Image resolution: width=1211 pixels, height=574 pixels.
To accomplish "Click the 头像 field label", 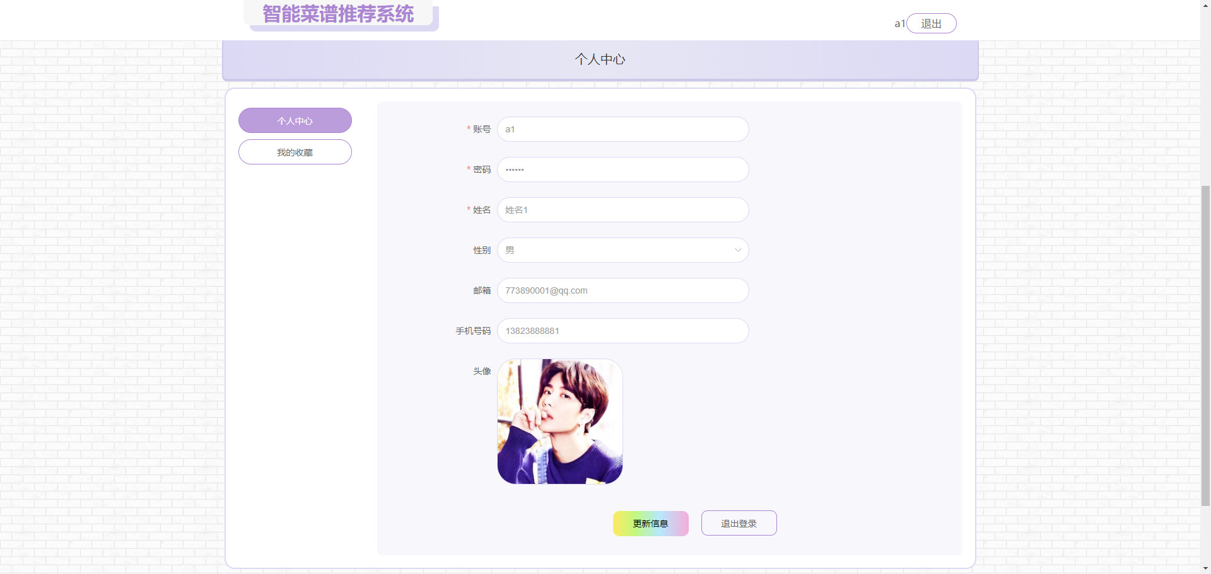I will click(x=482, y=371).
